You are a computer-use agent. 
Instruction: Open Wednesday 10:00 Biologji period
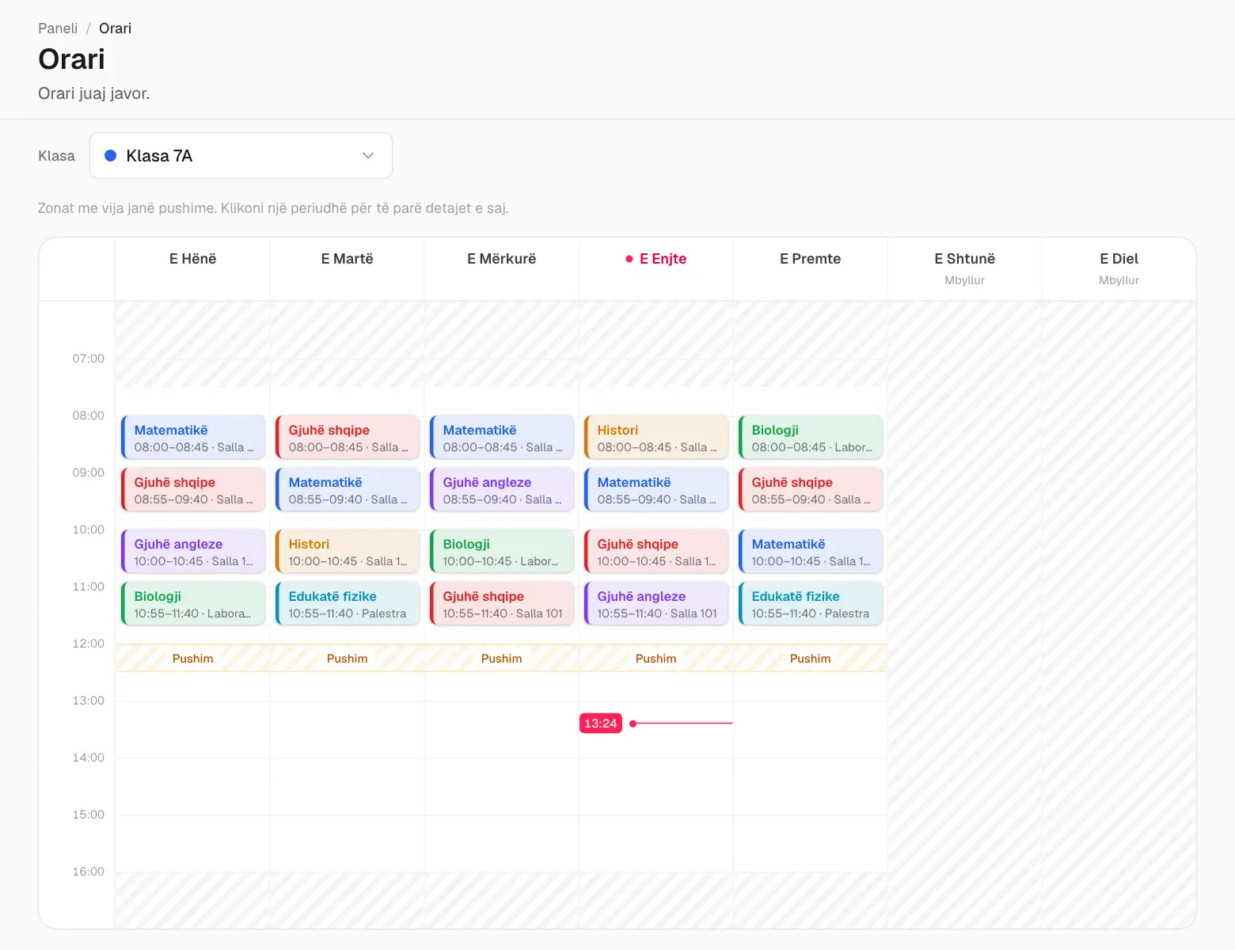point(502,552)
